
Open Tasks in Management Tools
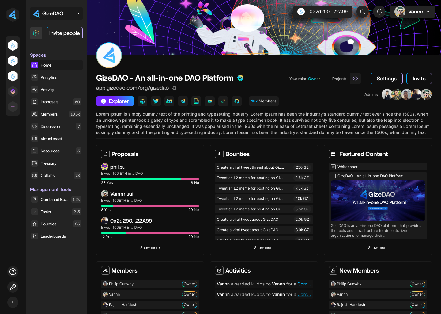coord(56,212)
